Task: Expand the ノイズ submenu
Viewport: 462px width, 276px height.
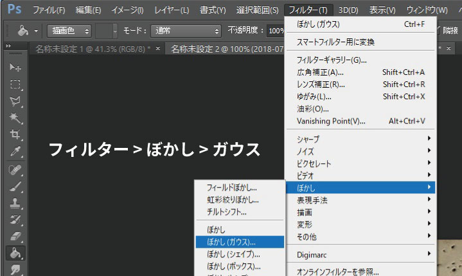Action: 360,151
